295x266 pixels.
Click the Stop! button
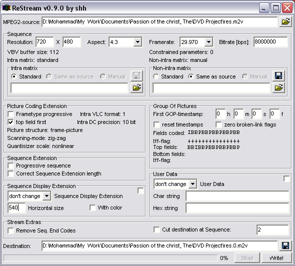[247, 258]
